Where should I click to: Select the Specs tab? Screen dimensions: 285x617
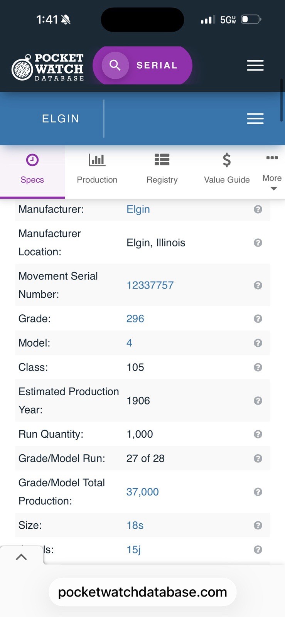point(32,170)
